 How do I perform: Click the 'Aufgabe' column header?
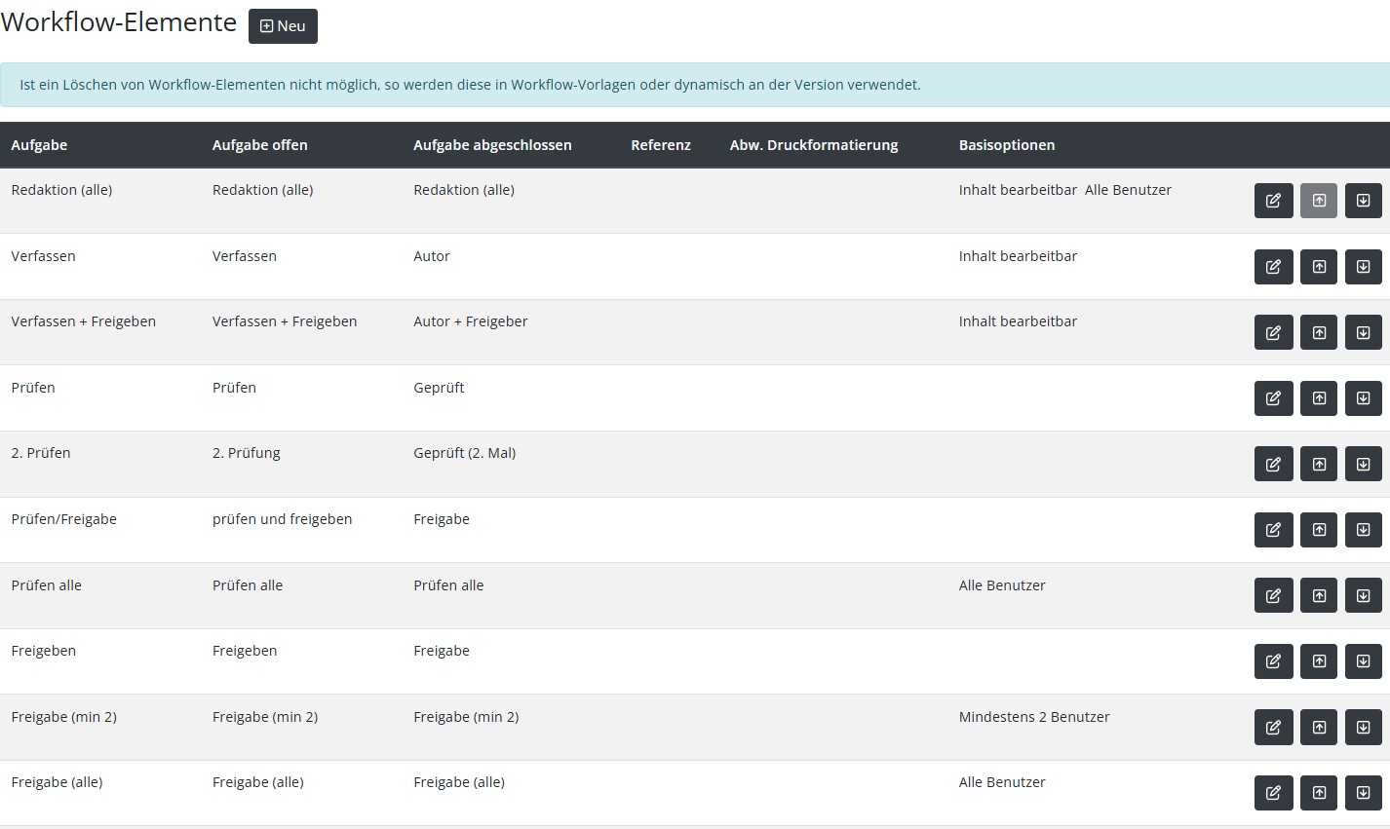[x=39, y=145]
